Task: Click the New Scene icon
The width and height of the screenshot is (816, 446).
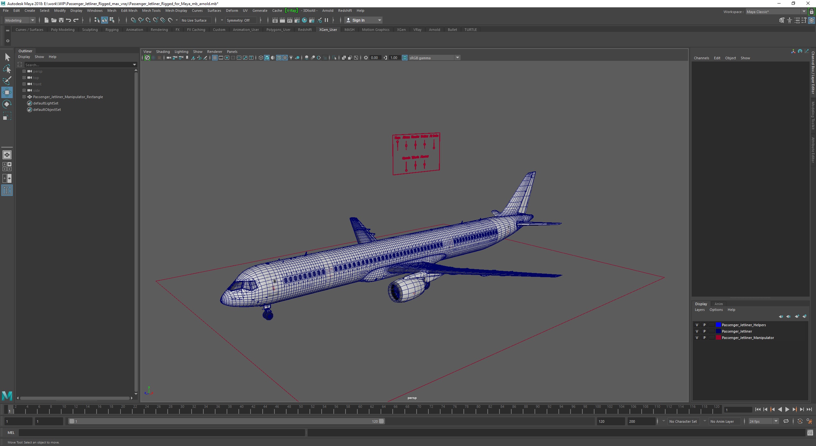Action: coord(46,20)
